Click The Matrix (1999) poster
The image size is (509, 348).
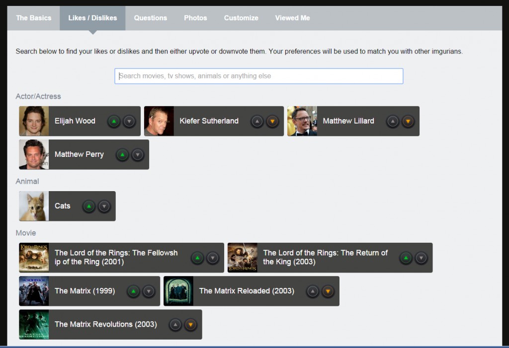pyautogui.click(x=34, y=291)
